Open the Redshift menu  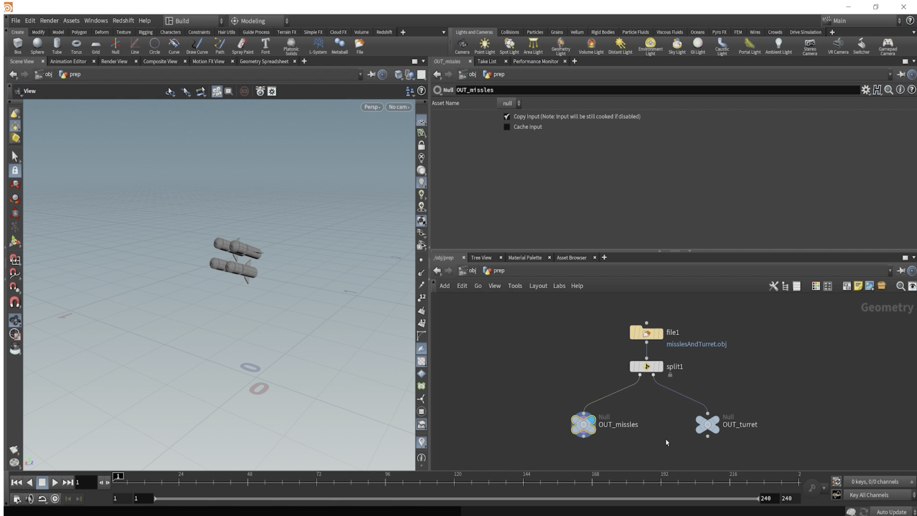click(123, 21)
